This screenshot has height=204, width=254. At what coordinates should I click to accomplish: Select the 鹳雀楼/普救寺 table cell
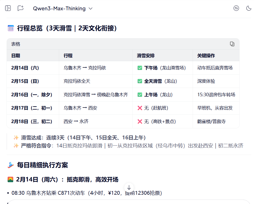tap(211, 122)
